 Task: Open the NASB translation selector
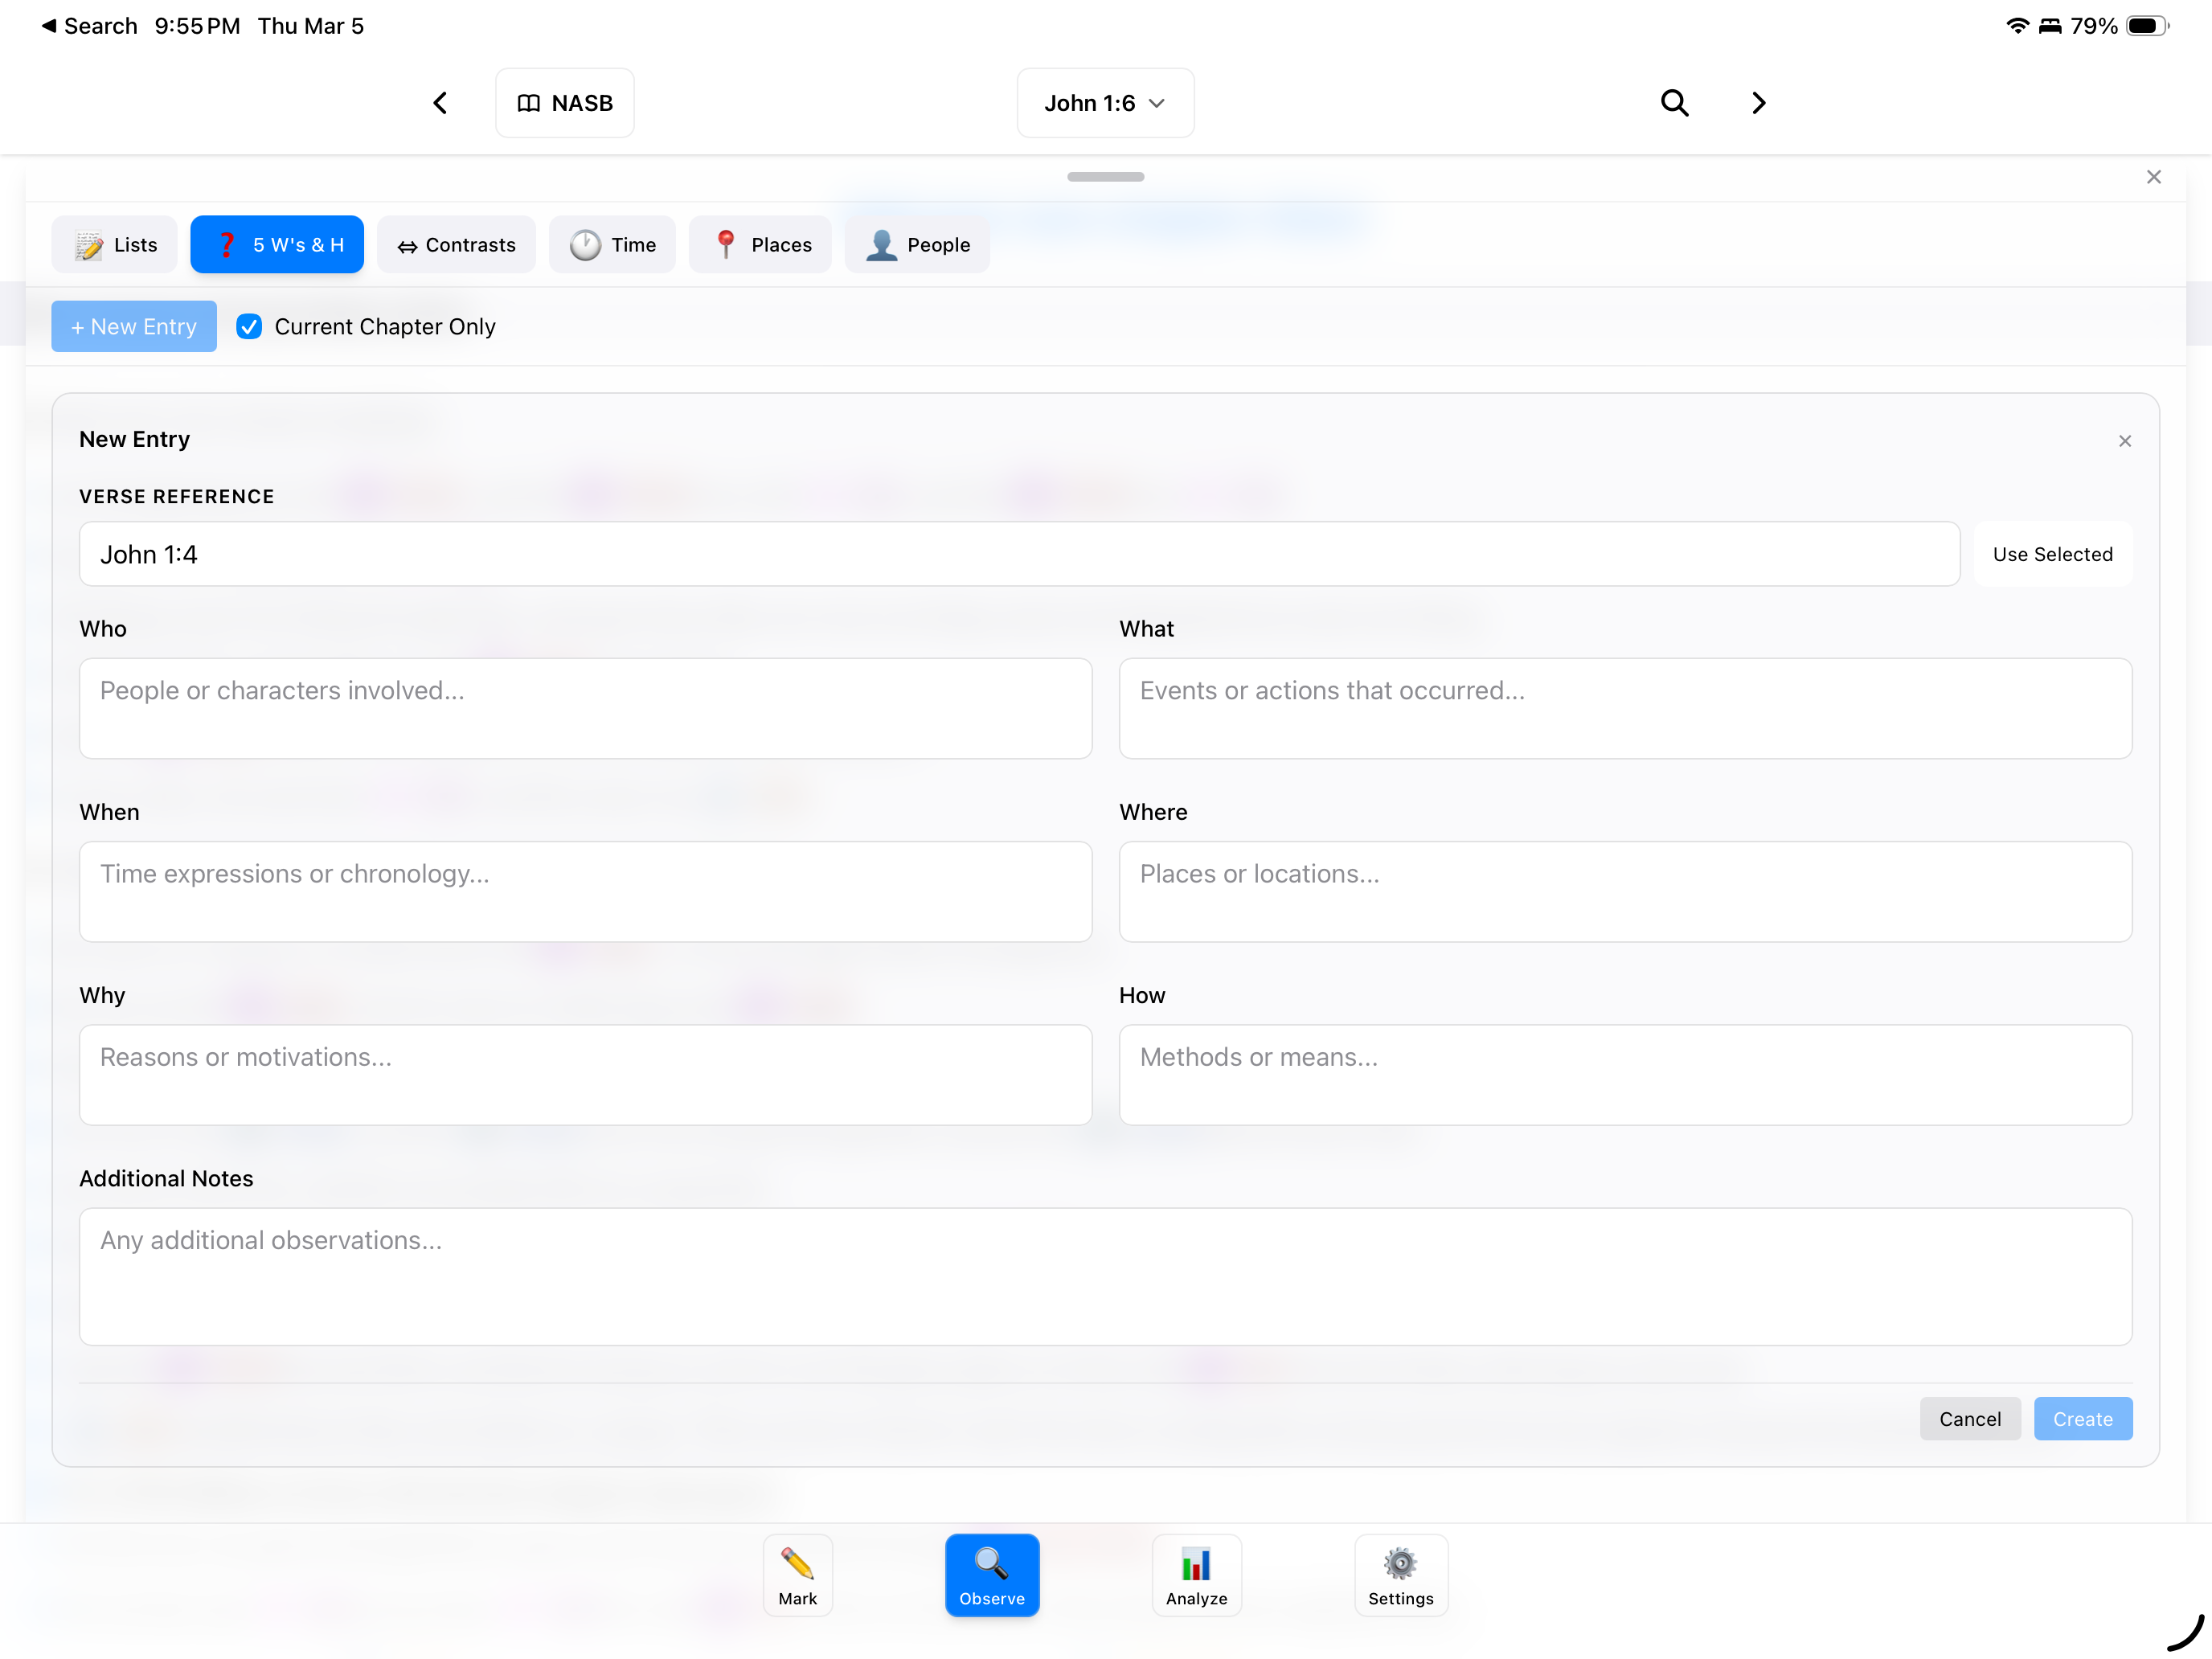pyautogui.click(x=564, y=103)
